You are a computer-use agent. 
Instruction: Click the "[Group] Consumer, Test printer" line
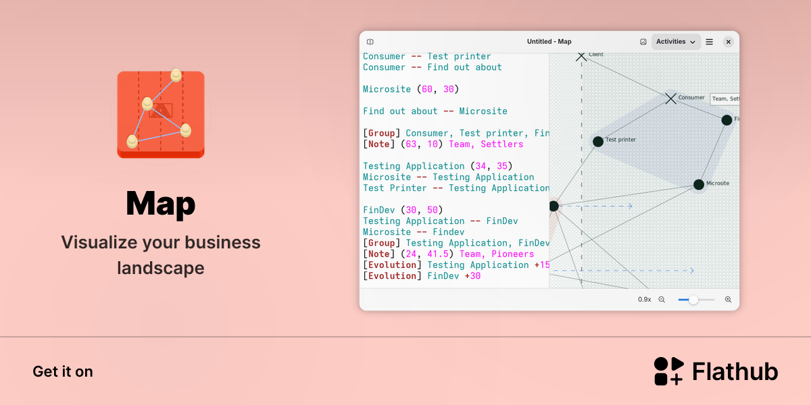click(456, 133)
